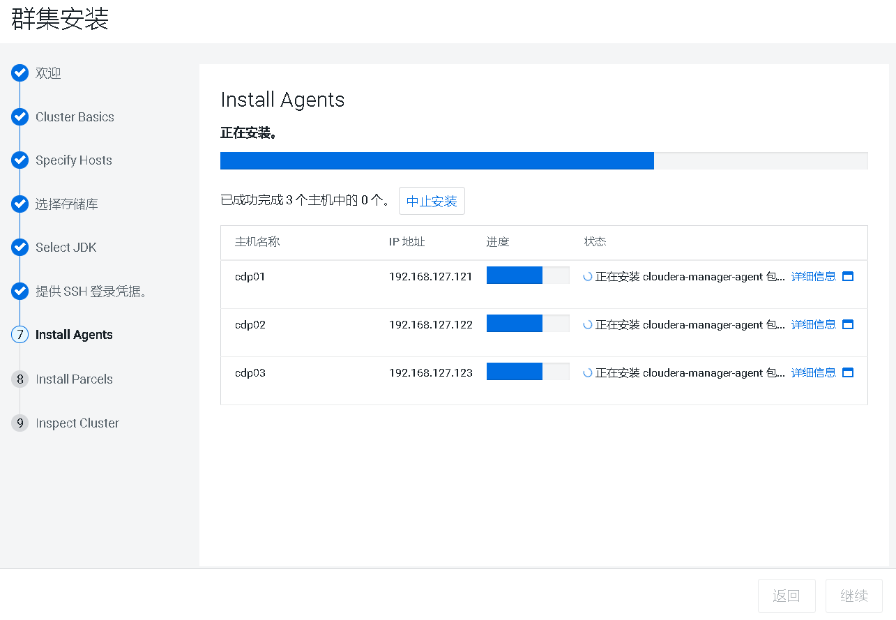This screenshot has width=896, height=620.
Task: Go to the 提供 SSH 登录凭据 step
Action: [93, 292]
